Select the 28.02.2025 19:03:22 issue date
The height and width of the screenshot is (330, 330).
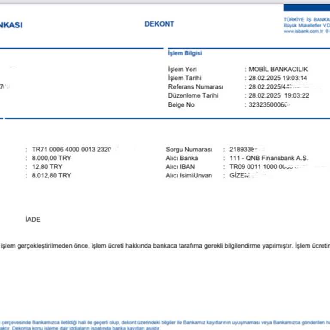pyautogui.click(x=279, y=95)
